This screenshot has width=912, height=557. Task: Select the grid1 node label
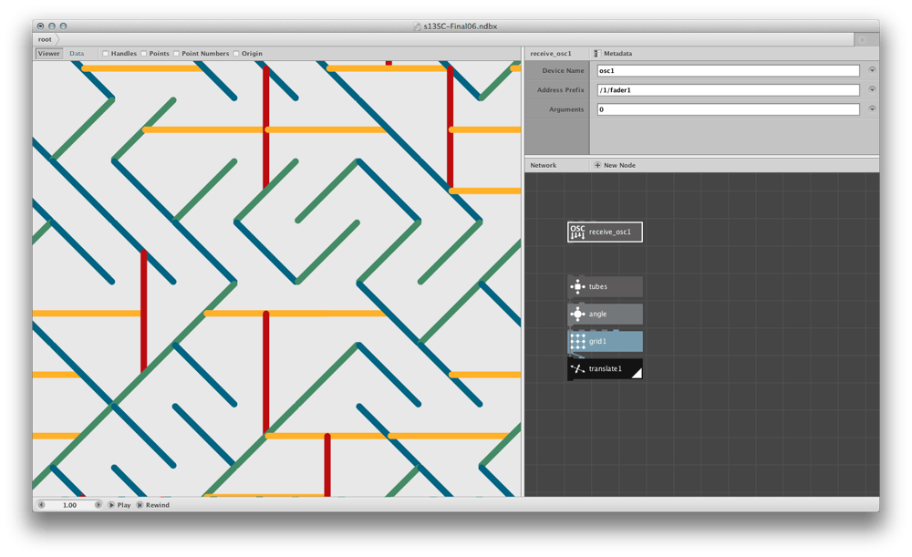(x=597, y=341)
